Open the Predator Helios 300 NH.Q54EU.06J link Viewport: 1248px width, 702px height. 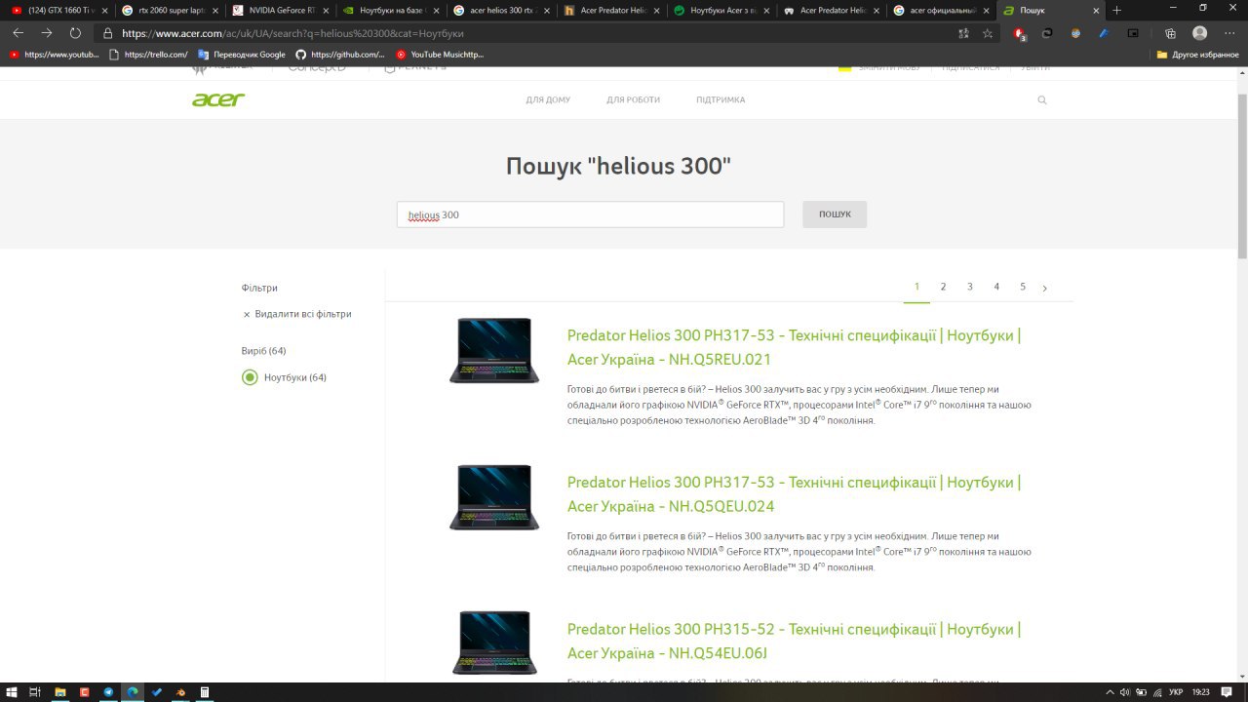coord(794,641)
